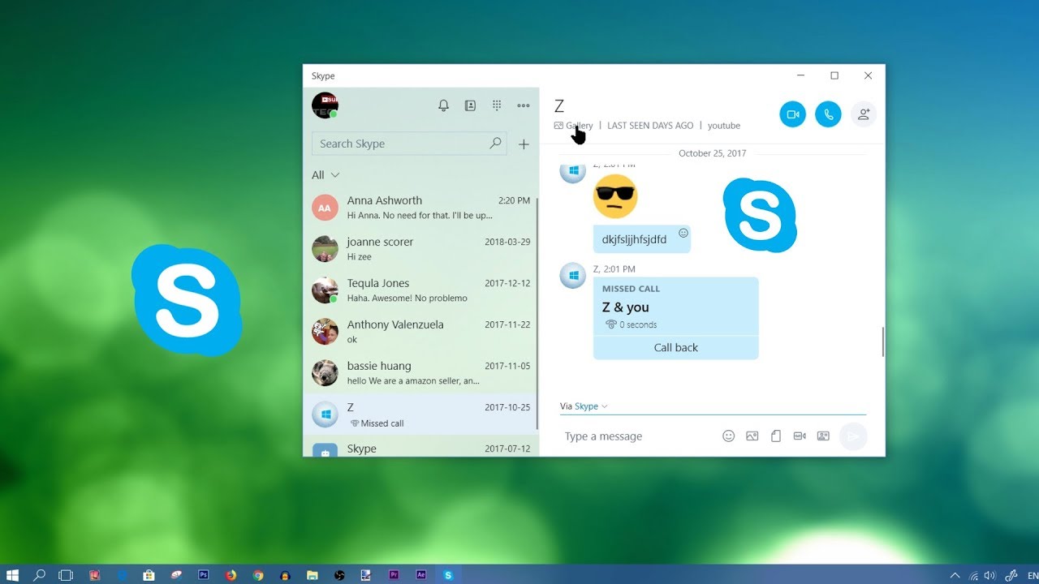Click Anna Ashworth's AA avatar

[325, 208]
